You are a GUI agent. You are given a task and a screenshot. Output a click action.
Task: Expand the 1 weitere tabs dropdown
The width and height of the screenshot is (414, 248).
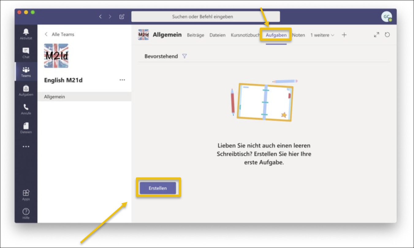tap(322, 35)
